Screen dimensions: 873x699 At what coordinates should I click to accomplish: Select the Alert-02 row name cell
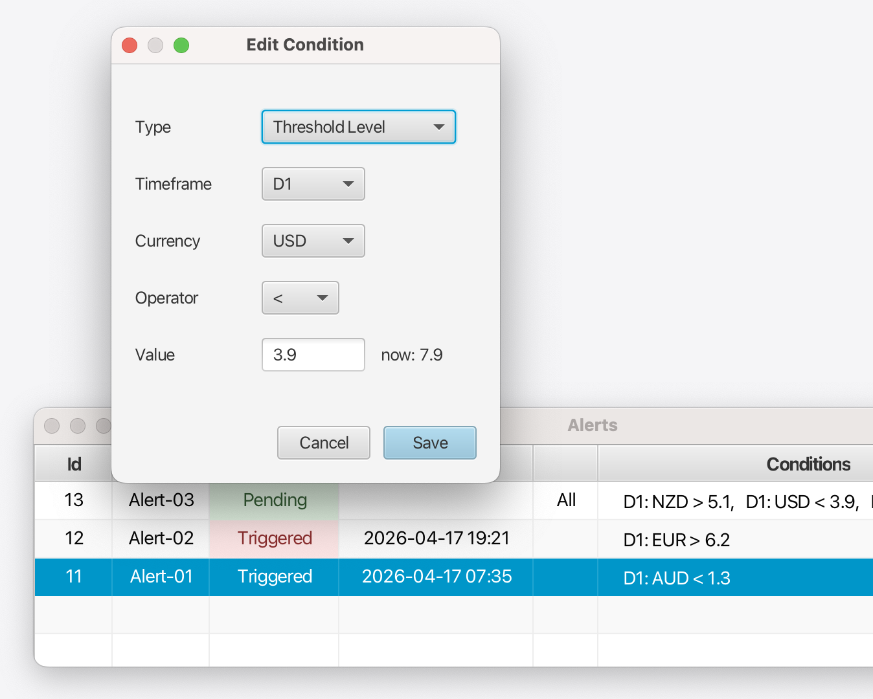(x=161, y=538)
